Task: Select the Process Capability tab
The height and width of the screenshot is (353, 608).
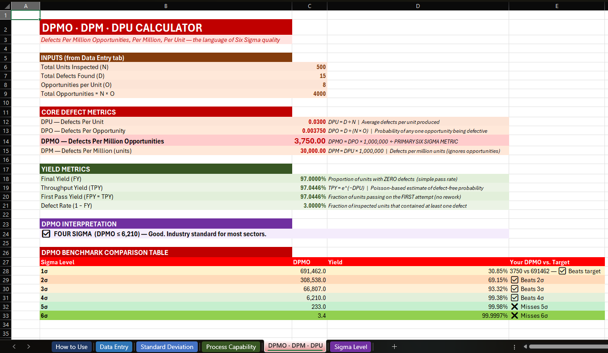Action: pos(231,346)
